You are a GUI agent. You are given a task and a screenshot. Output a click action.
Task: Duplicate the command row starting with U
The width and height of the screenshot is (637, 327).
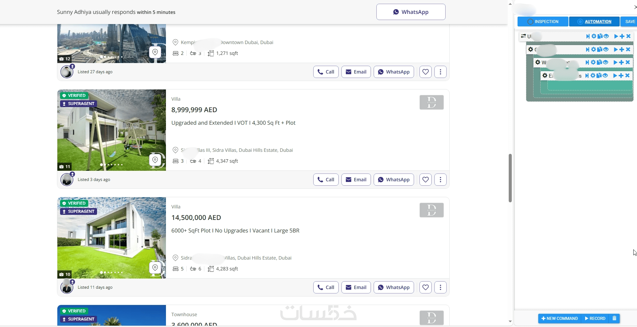click(x=600, y=36)
